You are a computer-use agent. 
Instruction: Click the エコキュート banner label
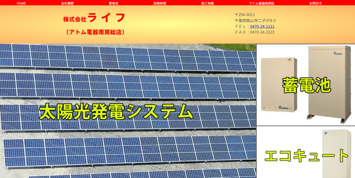pyautogui.click(x=306, y=156)
